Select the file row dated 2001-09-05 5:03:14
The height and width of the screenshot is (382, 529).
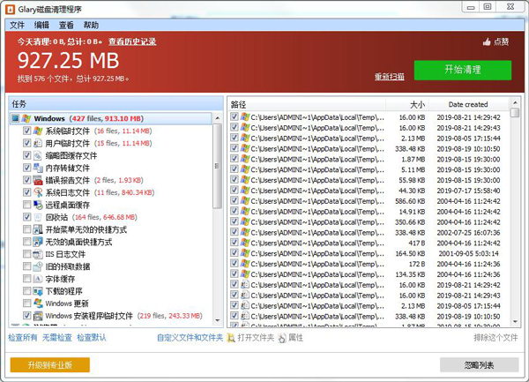[369, 253]
